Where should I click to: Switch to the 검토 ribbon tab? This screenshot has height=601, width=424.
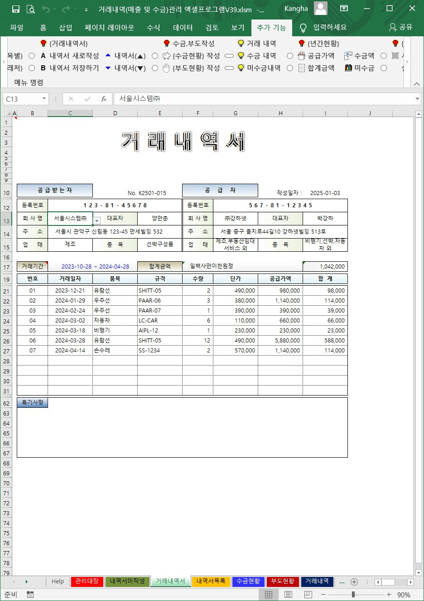[212, 27]
